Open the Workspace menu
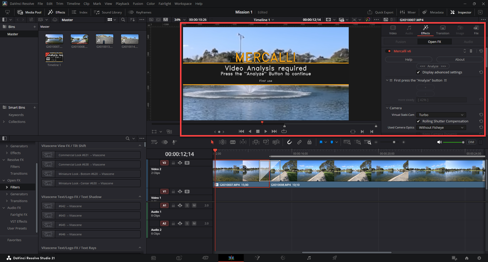Viewport: 488px width, 262px height. point(183,4)
